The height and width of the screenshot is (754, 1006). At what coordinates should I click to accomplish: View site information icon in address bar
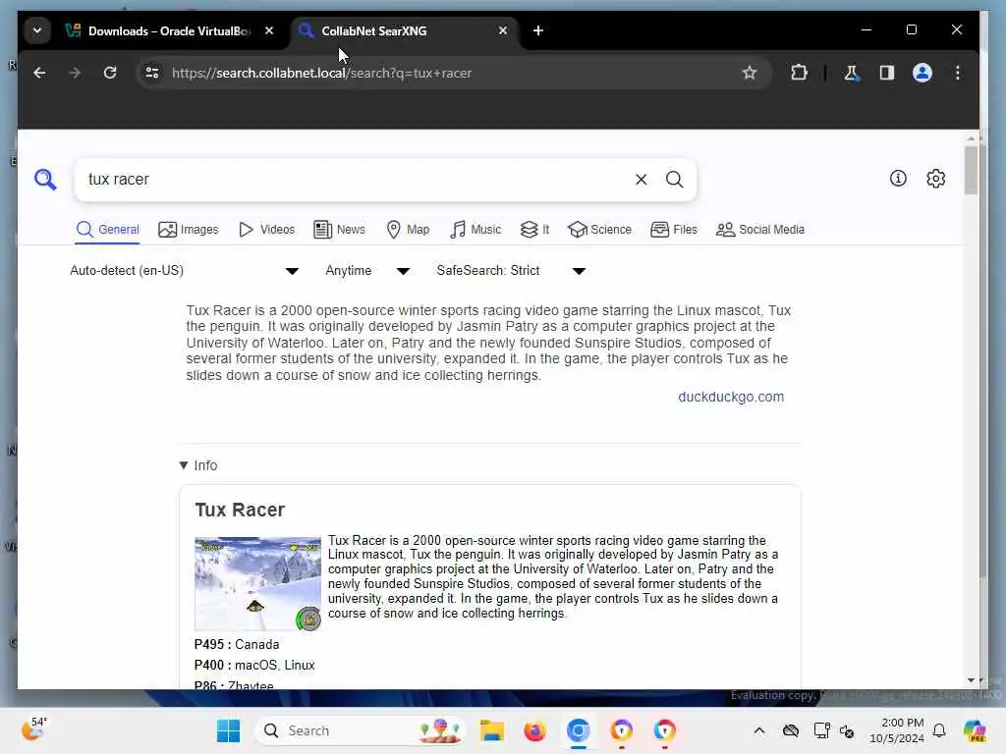pos(152,73)
